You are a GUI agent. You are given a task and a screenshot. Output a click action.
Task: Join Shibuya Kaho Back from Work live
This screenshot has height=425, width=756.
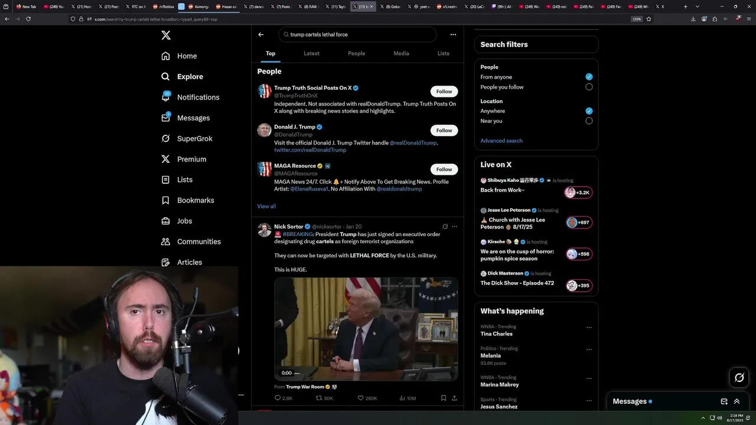[578, 192]
